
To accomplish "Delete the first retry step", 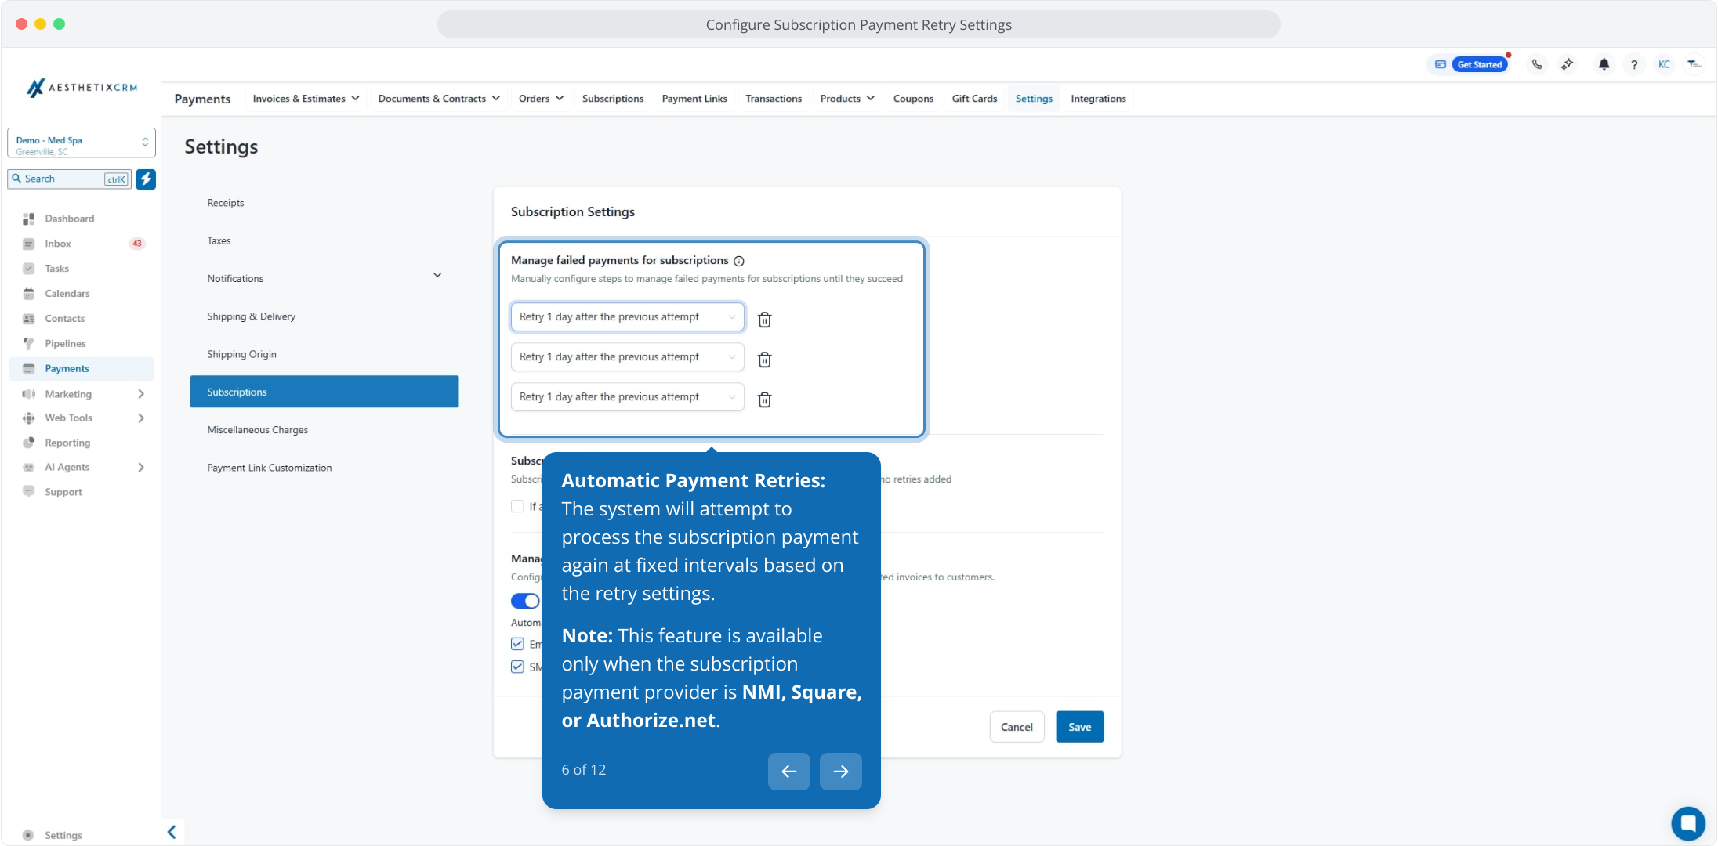I will tap(764, 320).
